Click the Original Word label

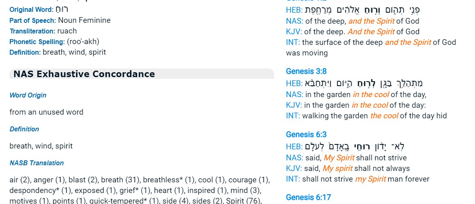point(32,9)
